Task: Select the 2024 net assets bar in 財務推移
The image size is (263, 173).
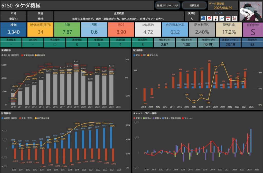Action: point(111,138)
